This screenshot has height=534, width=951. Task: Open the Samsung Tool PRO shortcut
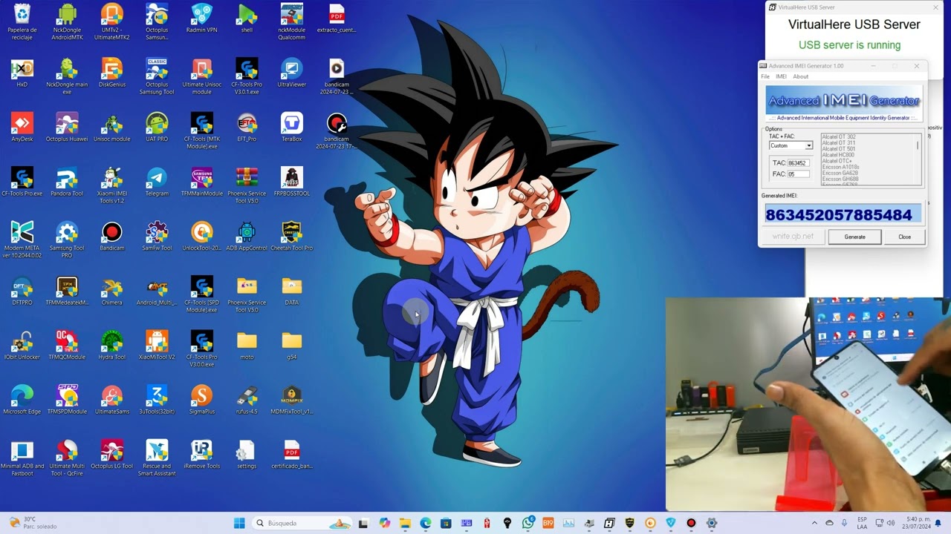pos(67,240)
